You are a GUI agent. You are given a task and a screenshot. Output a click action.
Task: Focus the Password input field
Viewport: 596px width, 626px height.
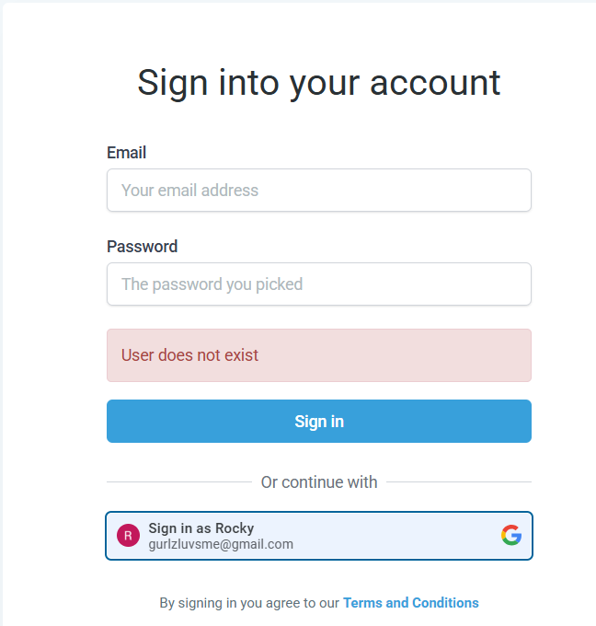[x=319, y=284]
